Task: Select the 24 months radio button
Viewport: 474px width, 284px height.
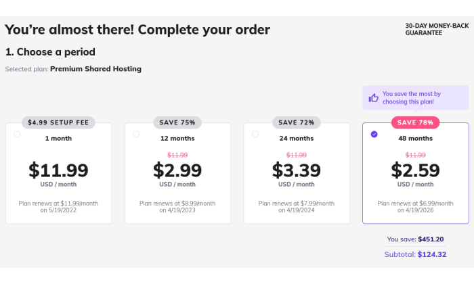Action: coord(255,135)
